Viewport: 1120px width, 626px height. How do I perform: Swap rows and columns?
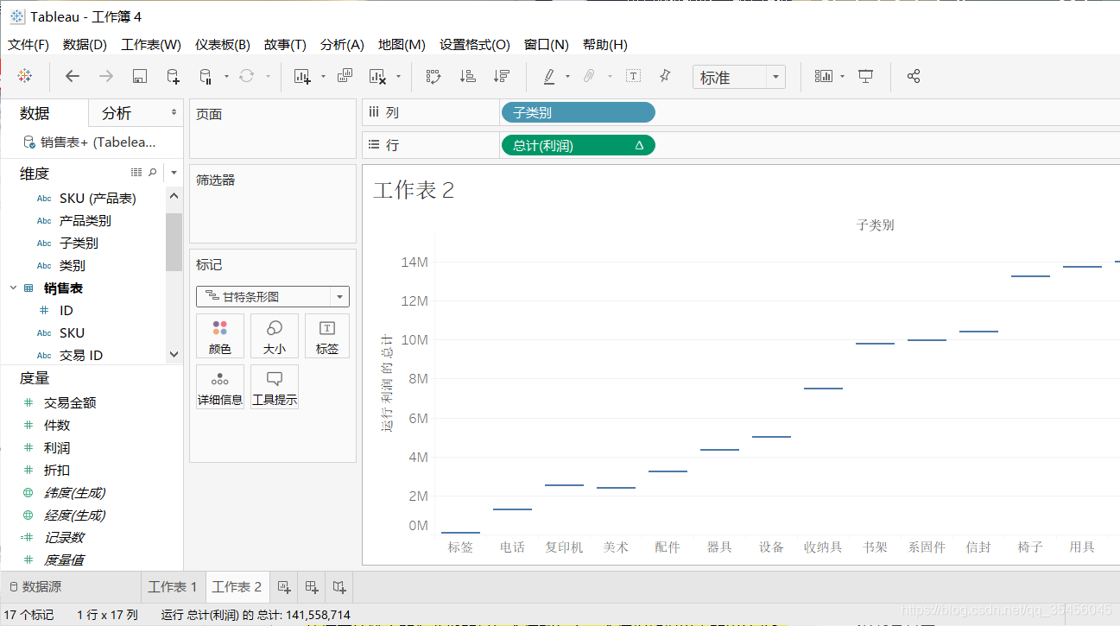coord(433,76)
